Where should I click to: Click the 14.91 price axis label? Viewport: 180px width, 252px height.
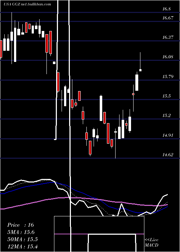[168, 135]
